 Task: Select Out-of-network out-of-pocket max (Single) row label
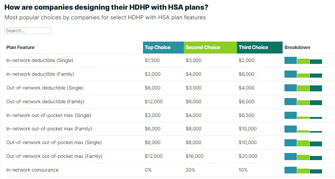(54, 143)
